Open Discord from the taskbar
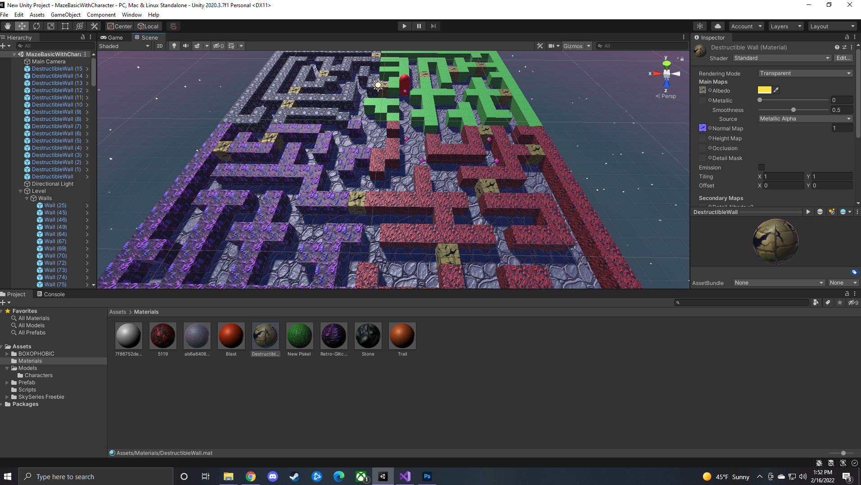 (273, 476)
